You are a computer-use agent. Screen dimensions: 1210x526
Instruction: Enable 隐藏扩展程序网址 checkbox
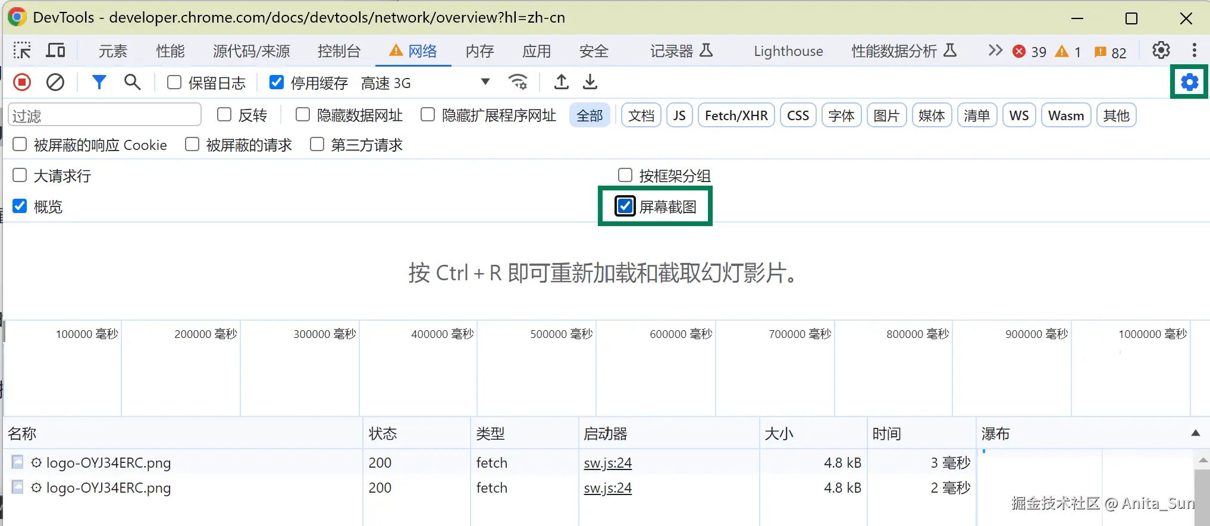(428, 114)
